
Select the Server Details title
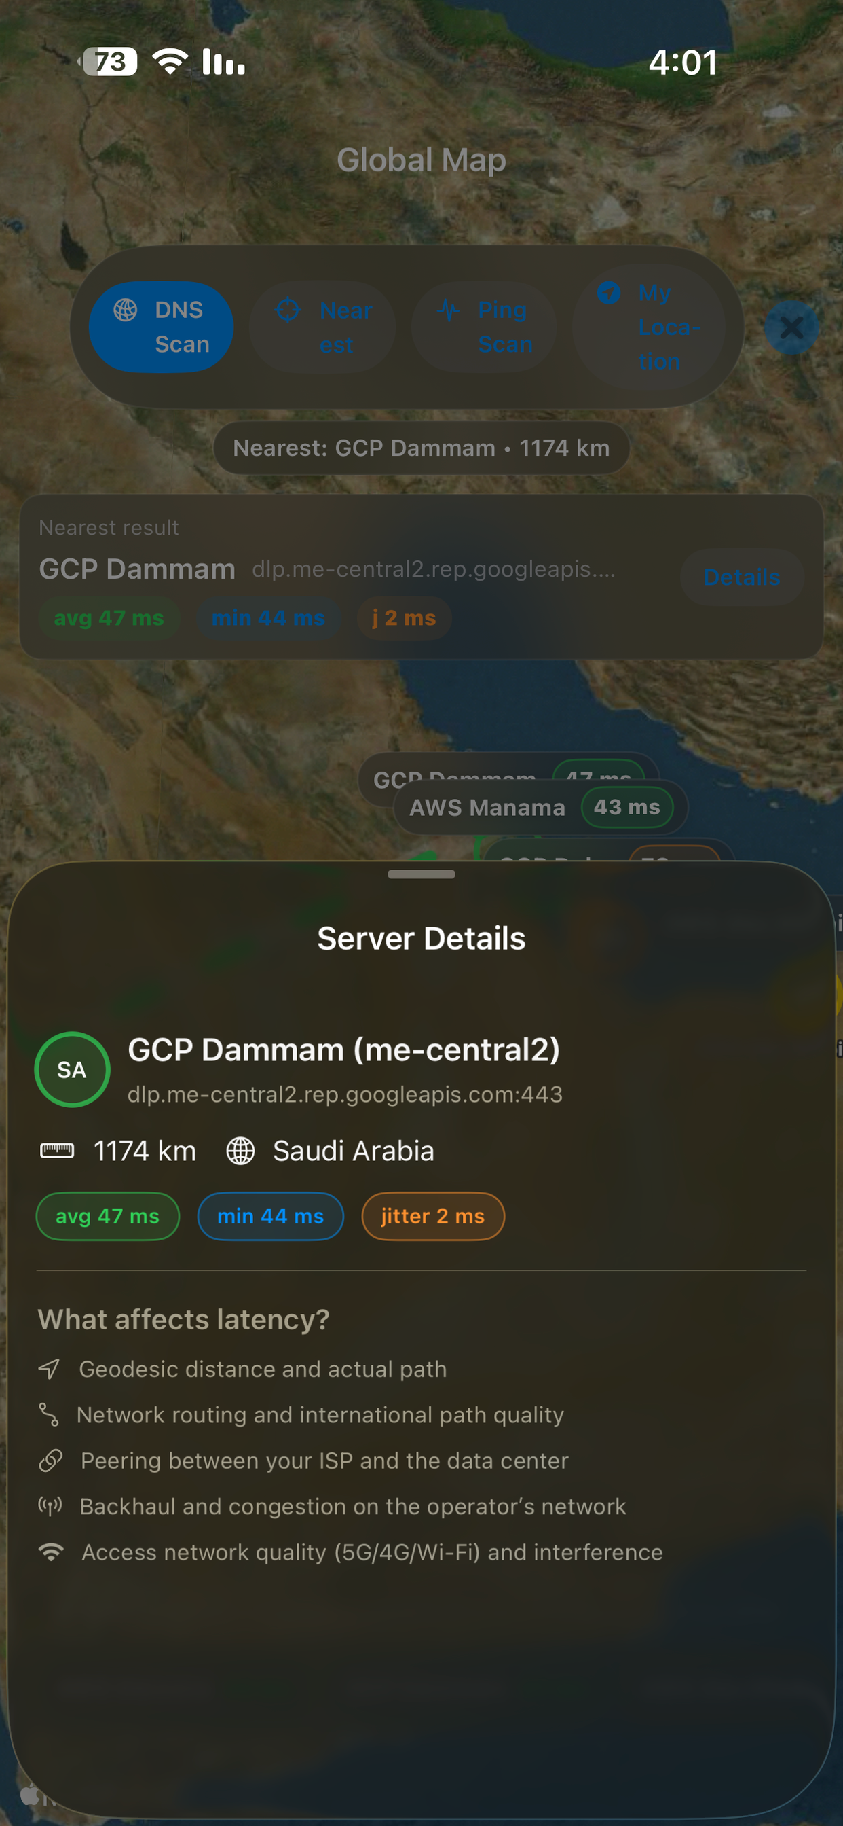pyautogui.click(x=421, y=939)
